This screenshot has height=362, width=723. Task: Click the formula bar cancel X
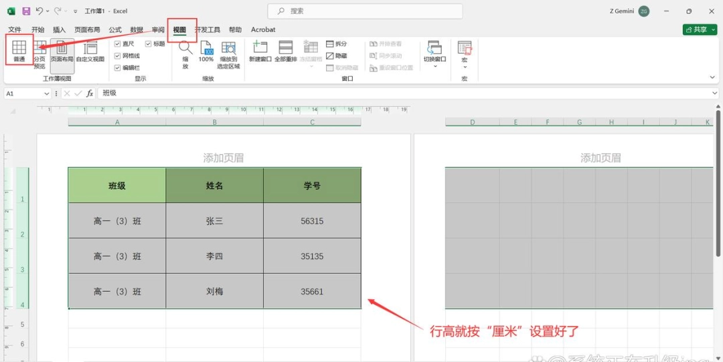68,94
